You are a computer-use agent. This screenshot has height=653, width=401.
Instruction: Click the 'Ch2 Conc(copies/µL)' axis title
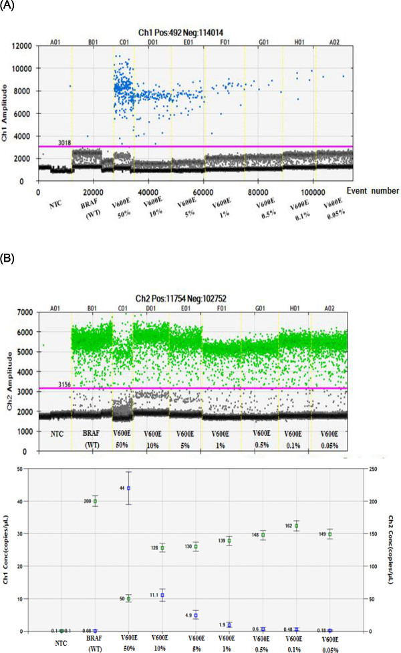tap(390, 550)
